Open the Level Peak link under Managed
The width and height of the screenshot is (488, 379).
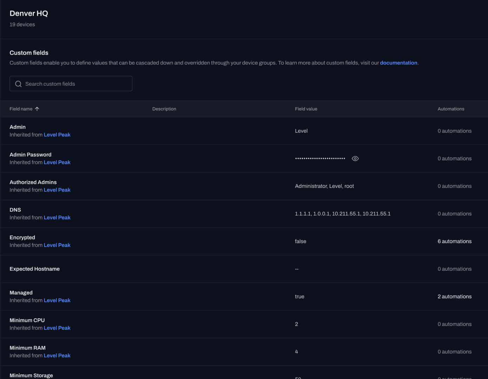pos(57,300)
